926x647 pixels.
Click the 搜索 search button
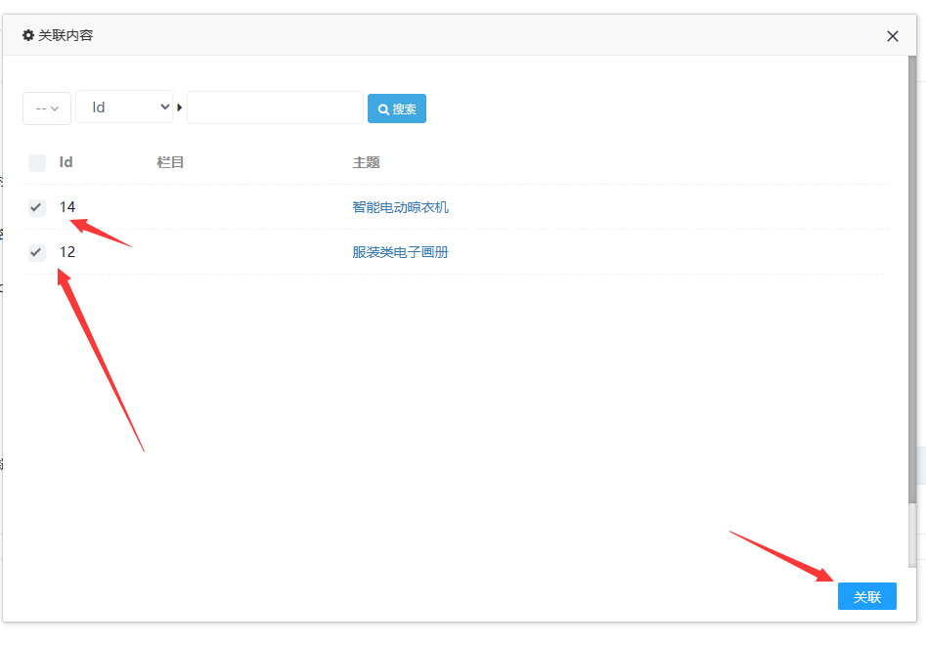click(x=397, y=108)
